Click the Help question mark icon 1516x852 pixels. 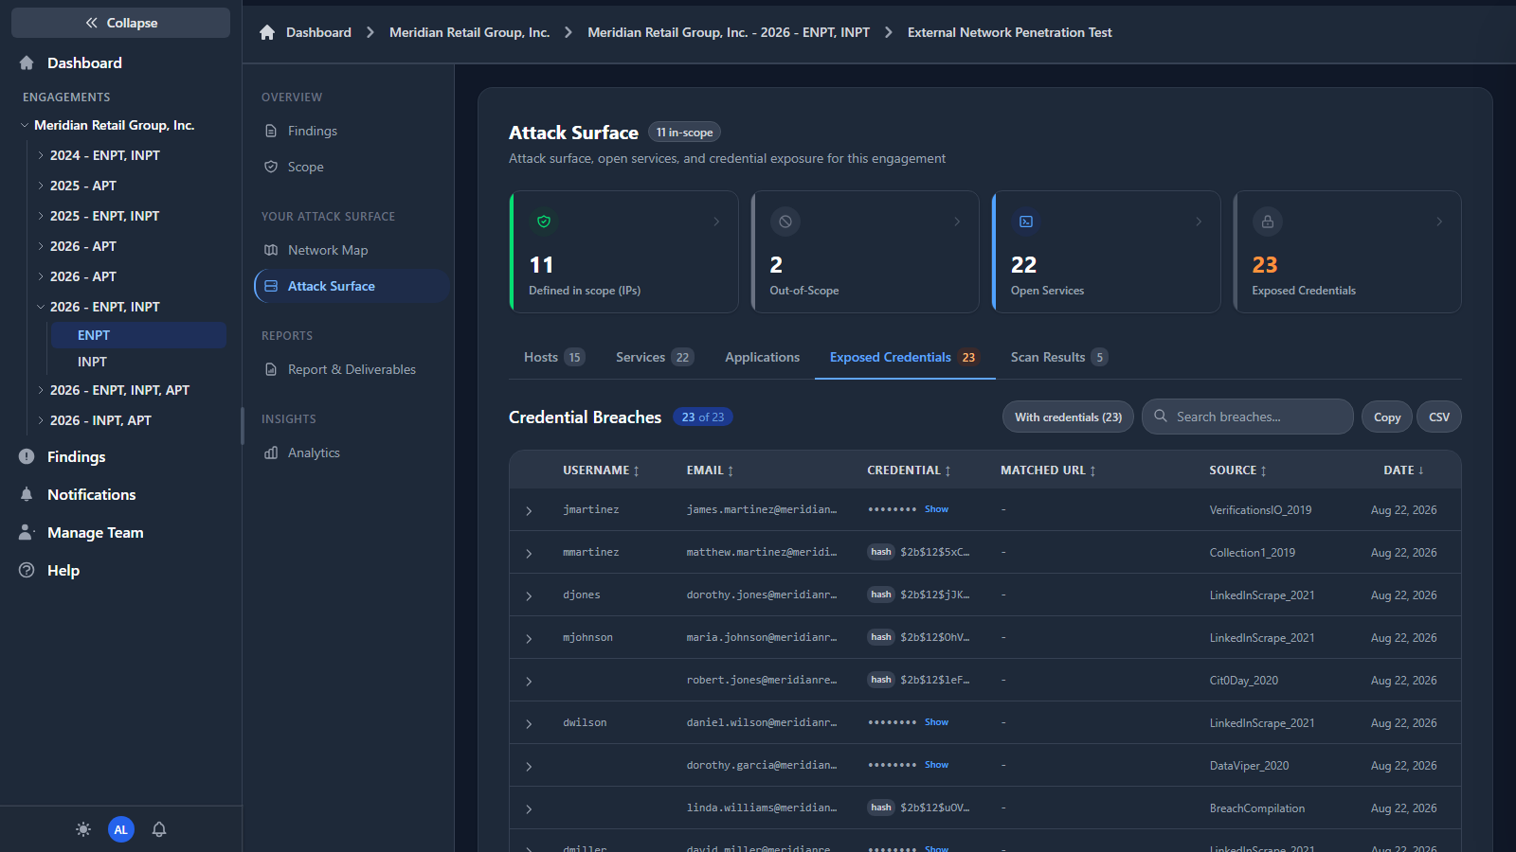coord(27,570)
